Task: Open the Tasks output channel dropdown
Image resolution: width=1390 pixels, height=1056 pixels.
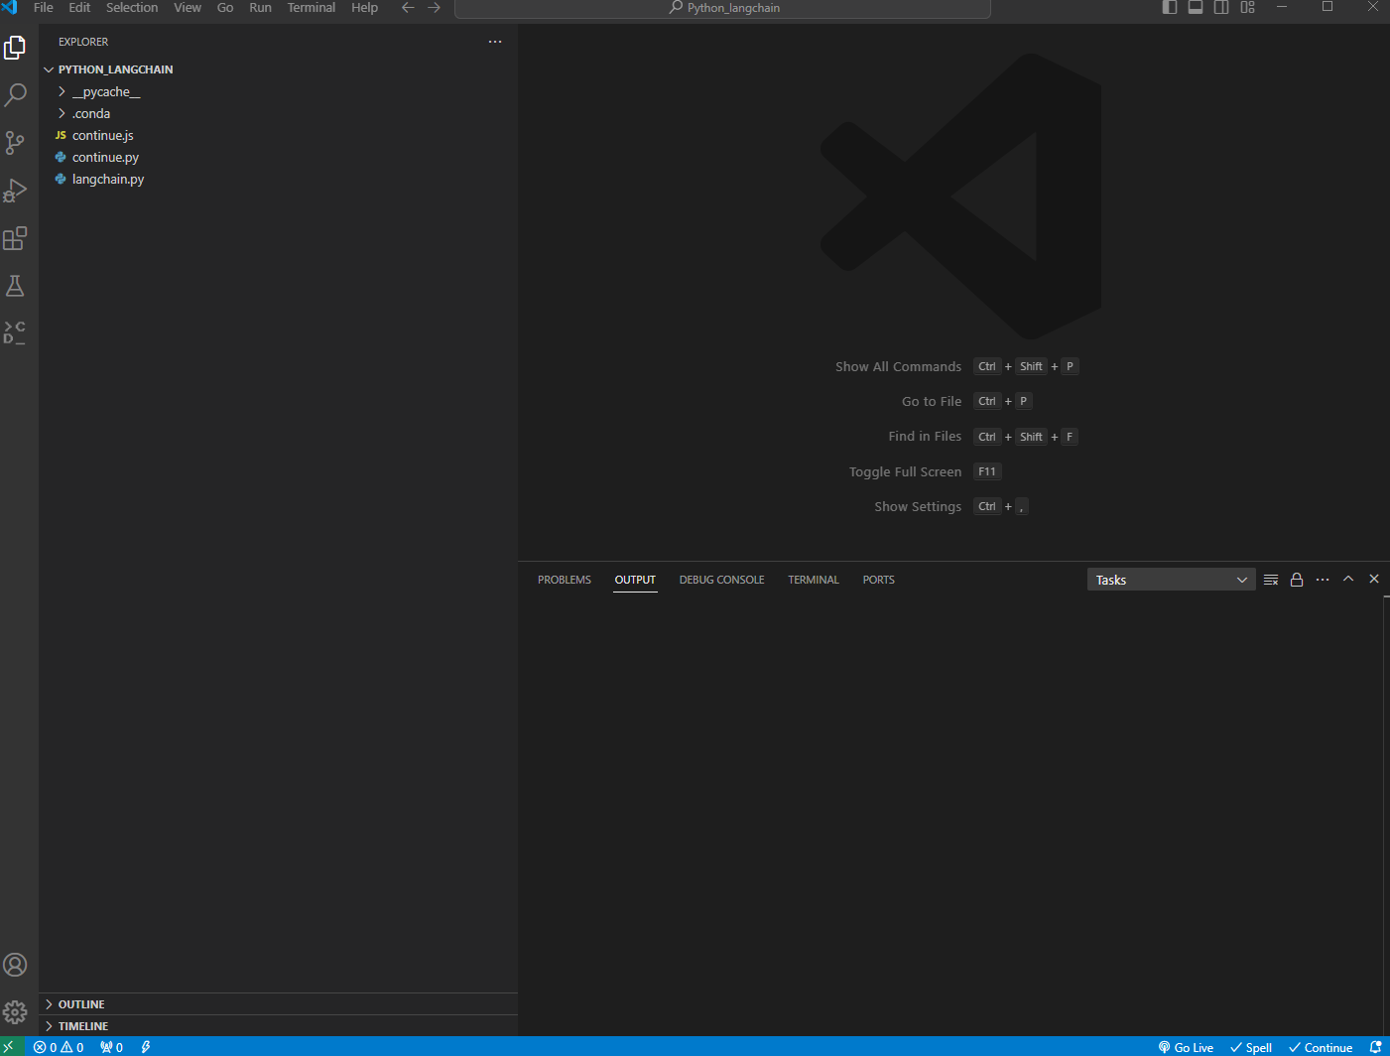Action: tap(1172, 580)
